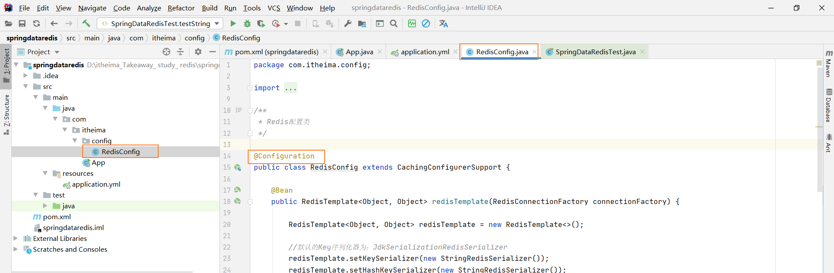Build project with the green hammer icon
Viewport: 834px width, 273px height.
tap(86, 23)
